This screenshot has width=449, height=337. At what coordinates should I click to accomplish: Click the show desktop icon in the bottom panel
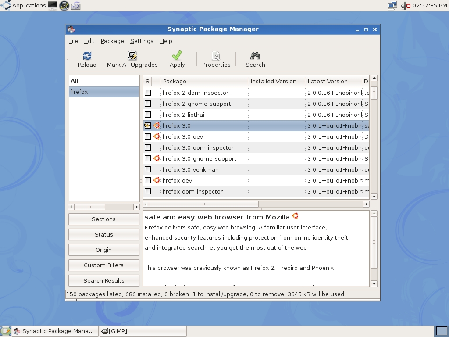(x=6, y=331)
